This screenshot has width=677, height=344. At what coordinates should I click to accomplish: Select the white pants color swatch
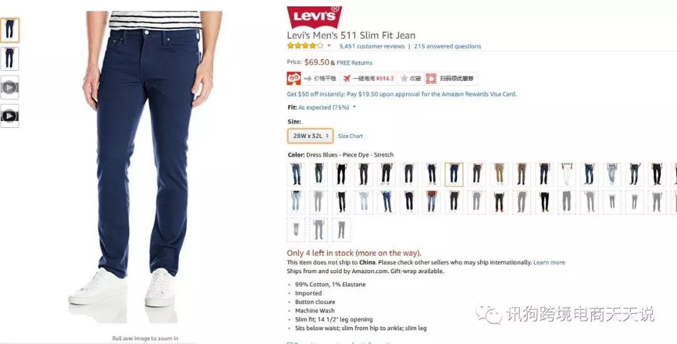(567, 174)
